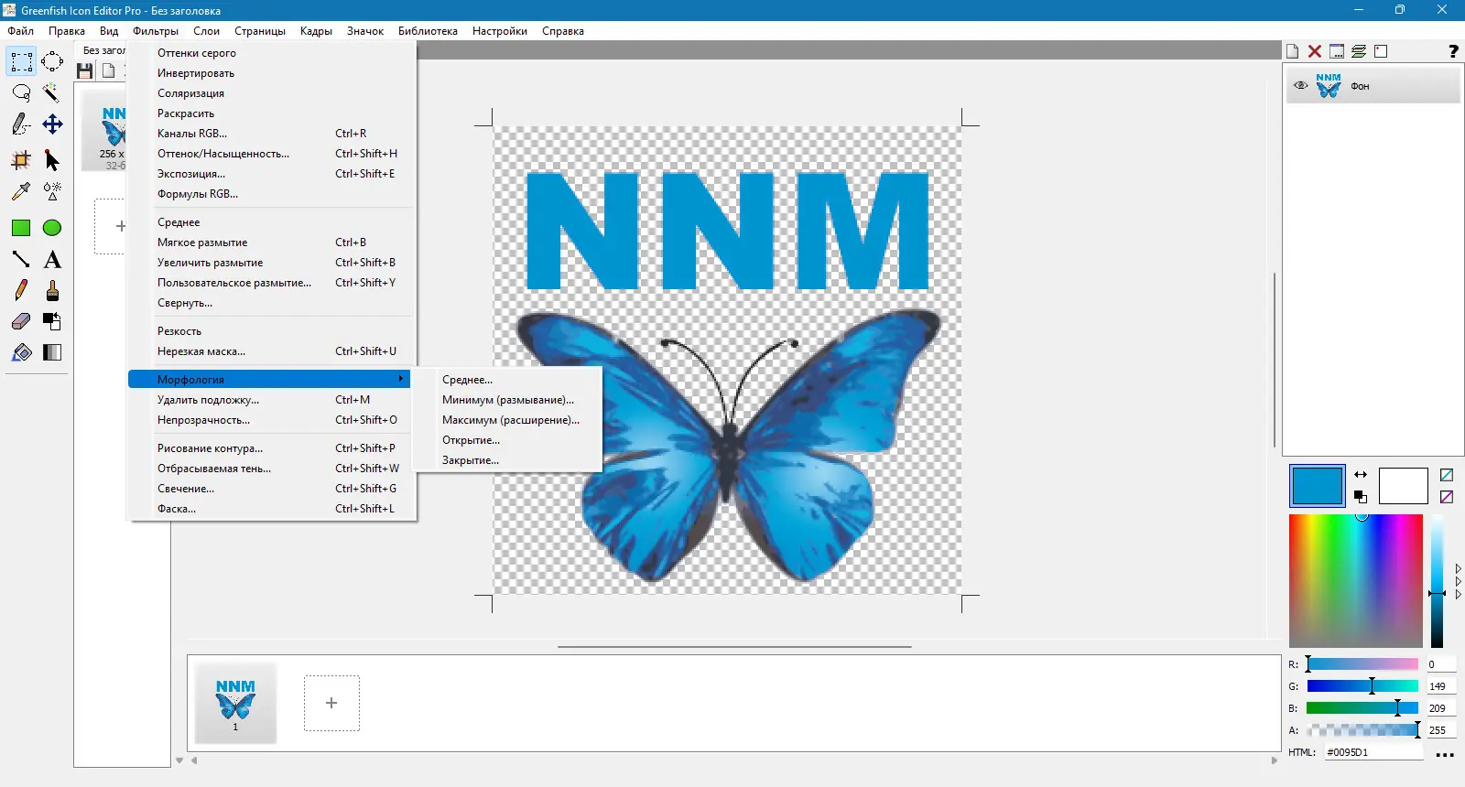Choose the green ellipse shape tool
The image size is (1465, 787).
pyautogui.click(x=52, y=228)
